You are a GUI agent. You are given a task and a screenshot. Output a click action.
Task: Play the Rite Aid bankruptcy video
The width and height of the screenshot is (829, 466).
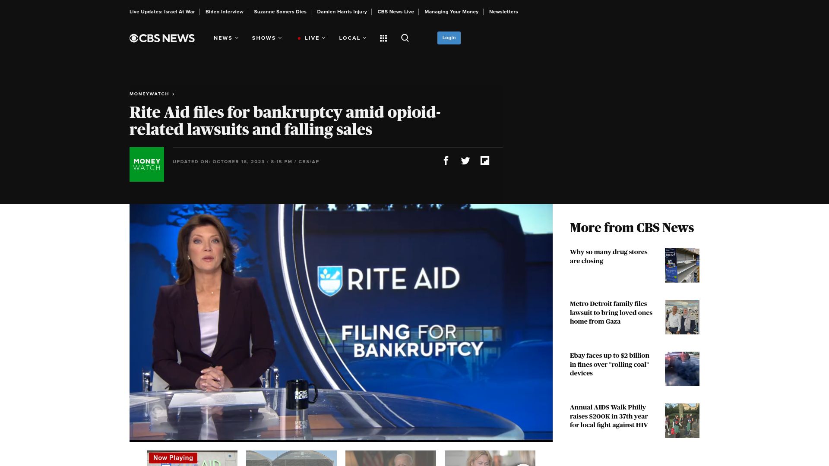coord(341,322)
